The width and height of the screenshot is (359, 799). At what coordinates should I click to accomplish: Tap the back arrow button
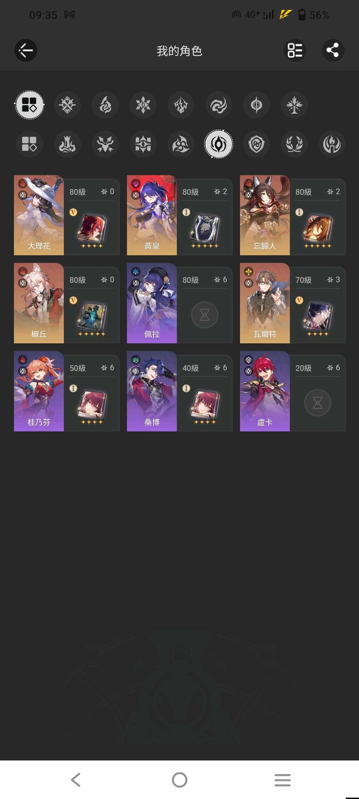pos(26,50)
